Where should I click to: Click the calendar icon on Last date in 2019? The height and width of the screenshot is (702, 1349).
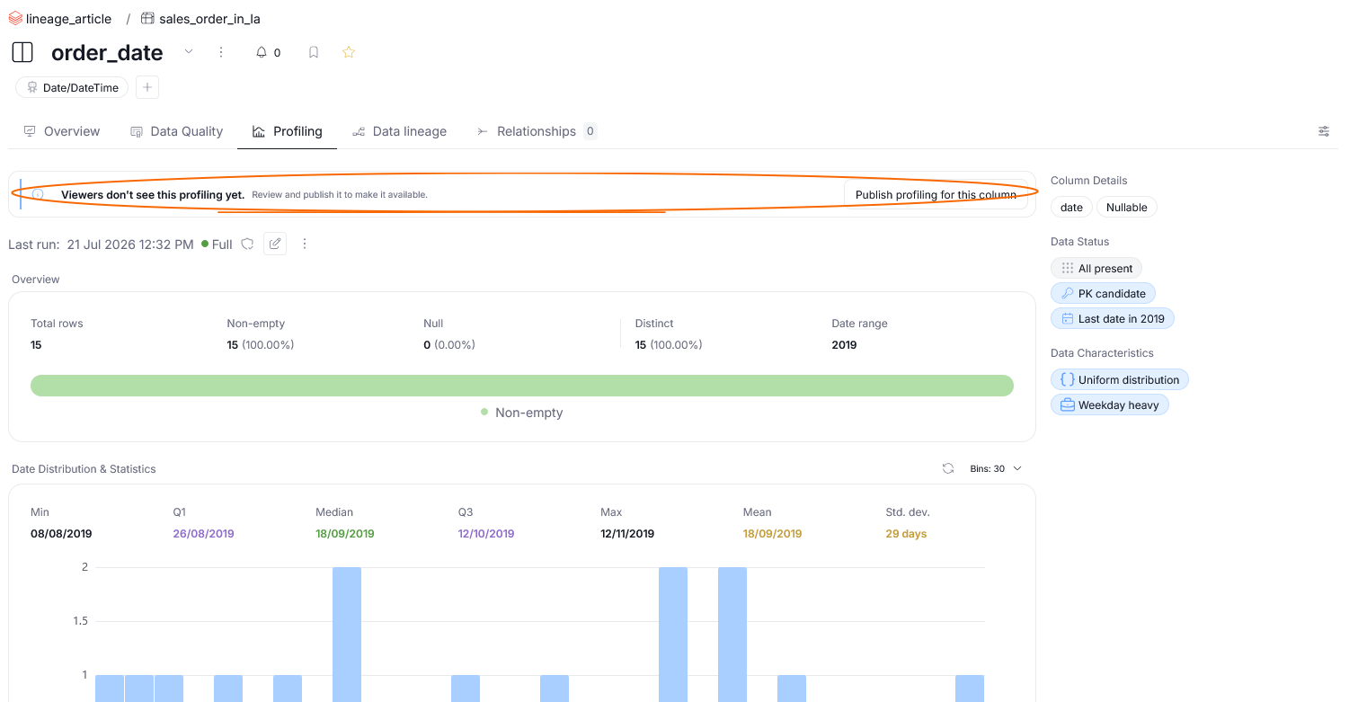(1068, 318)
